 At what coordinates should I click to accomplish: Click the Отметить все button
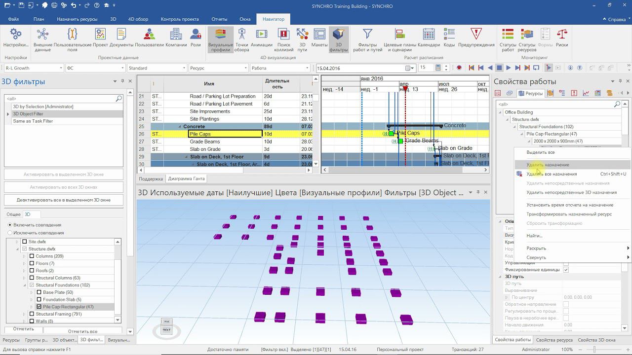point(82,331)
